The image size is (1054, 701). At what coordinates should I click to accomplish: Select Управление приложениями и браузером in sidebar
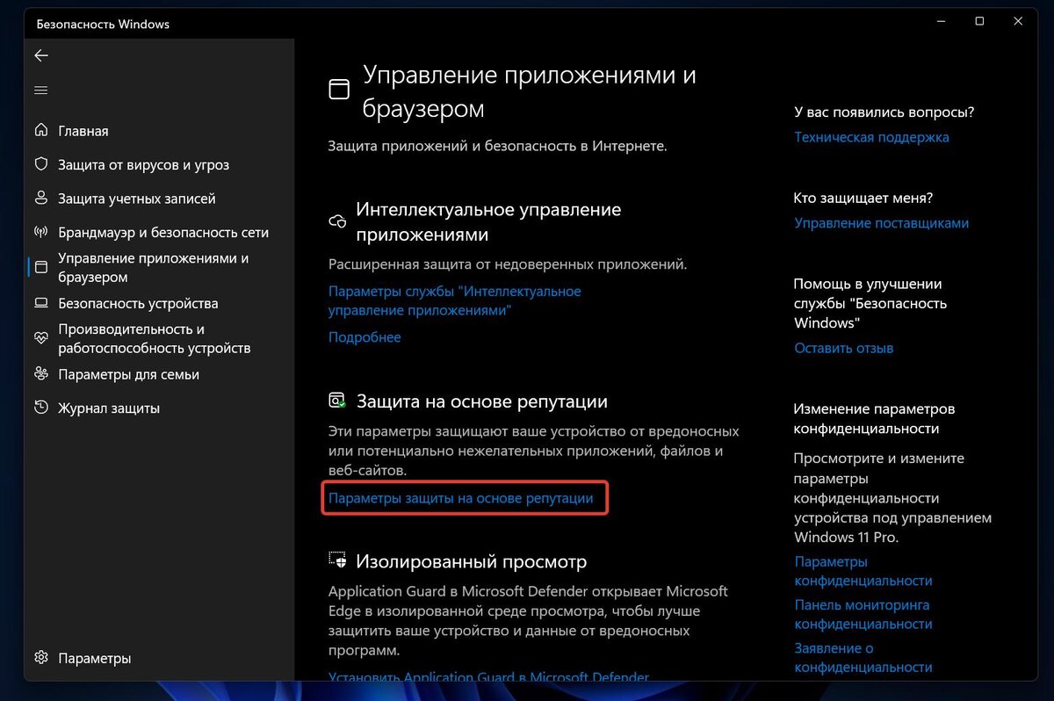point(154,268)
